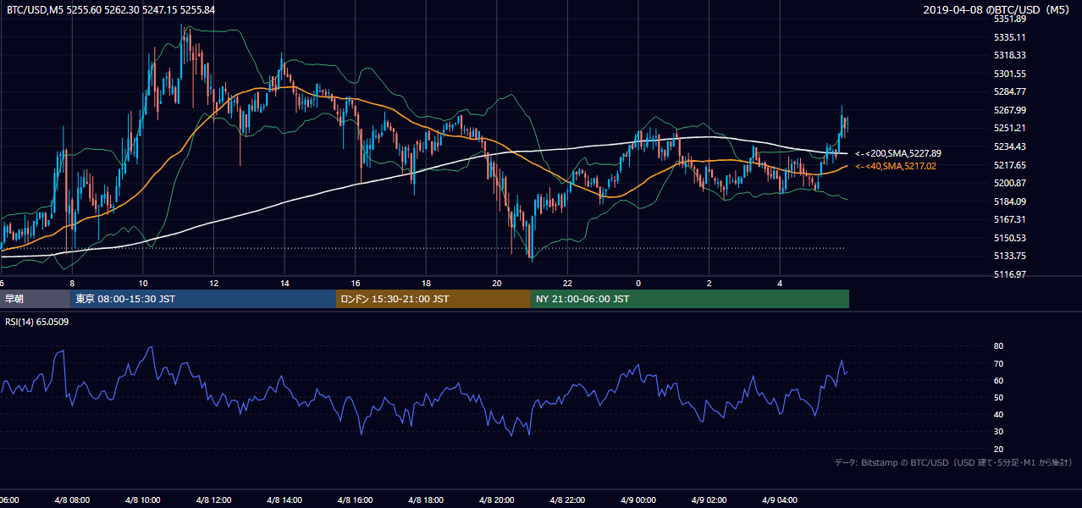The width and height of the screenshot is (1082, 508).
Task: Click the '4/8 20:00' bottom time label
Action: click(497, 500)
